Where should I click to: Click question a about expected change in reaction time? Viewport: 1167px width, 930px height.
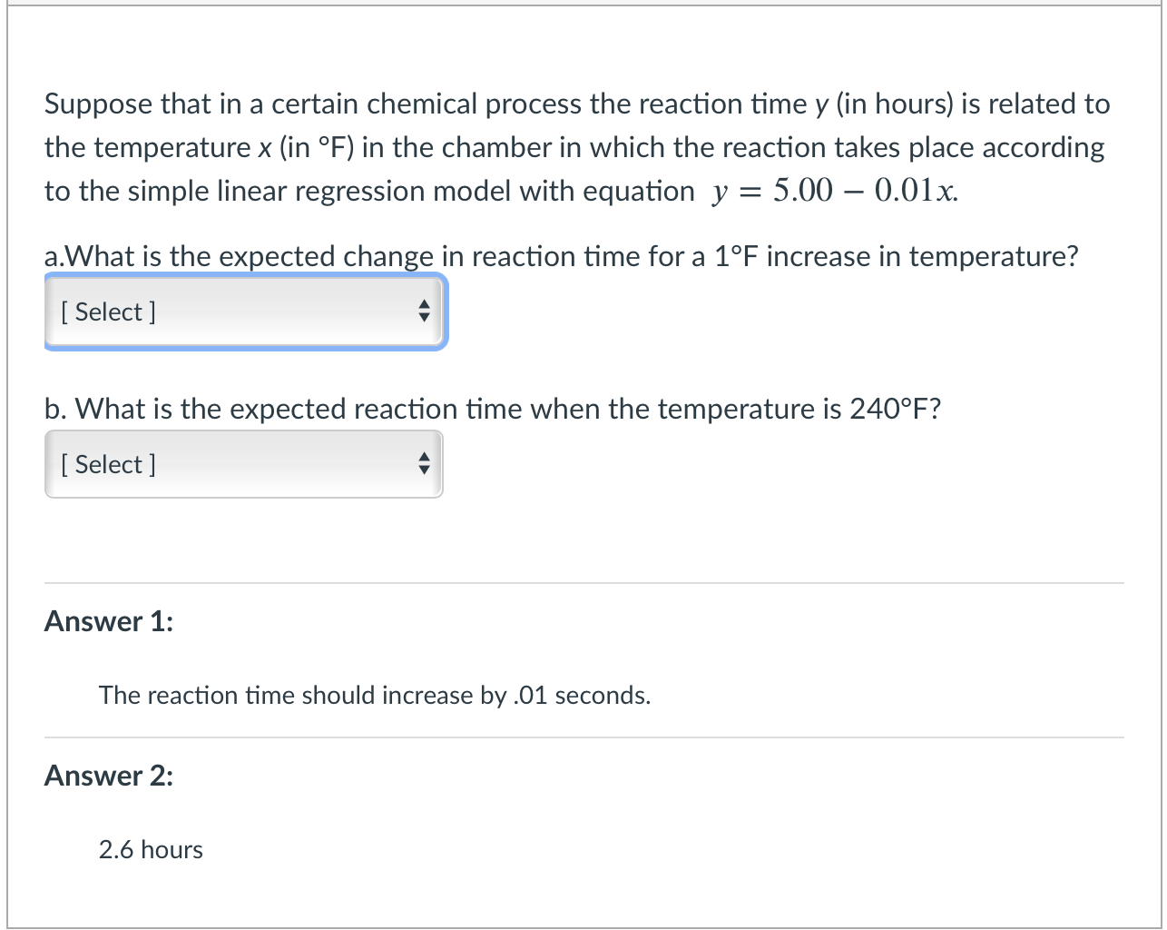tap(561, 257)
